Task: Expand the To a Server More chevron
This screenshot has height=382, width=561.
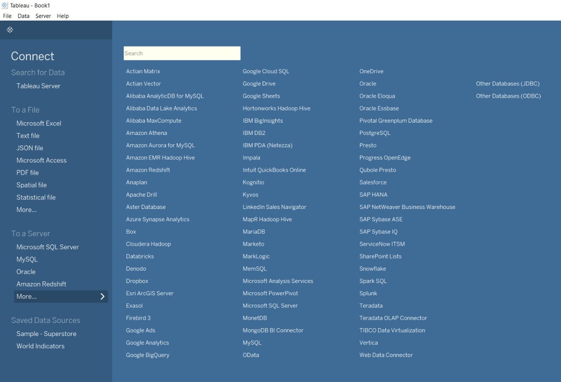Action: tap(103, 297)
